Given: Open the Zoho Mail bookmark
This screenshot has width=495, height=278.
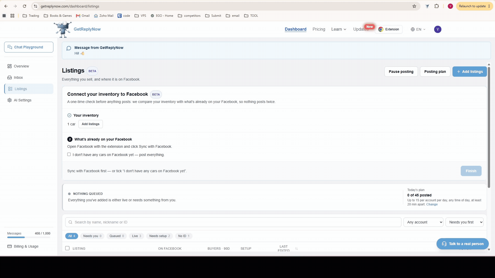Looking at the screenshot, I should 104,16.
